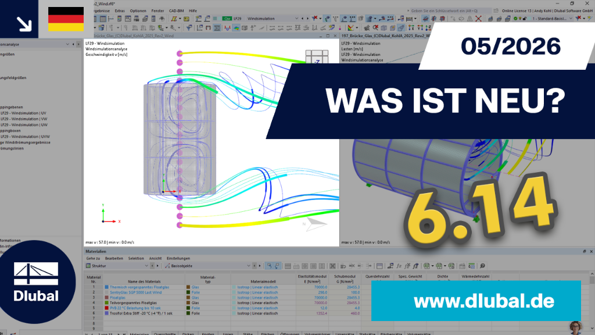This screenshot has height=335, width=595.
Task: Open Excel export dropdown in Materialien toolbar
Action: pyautogui.click(x=432, y=266)
